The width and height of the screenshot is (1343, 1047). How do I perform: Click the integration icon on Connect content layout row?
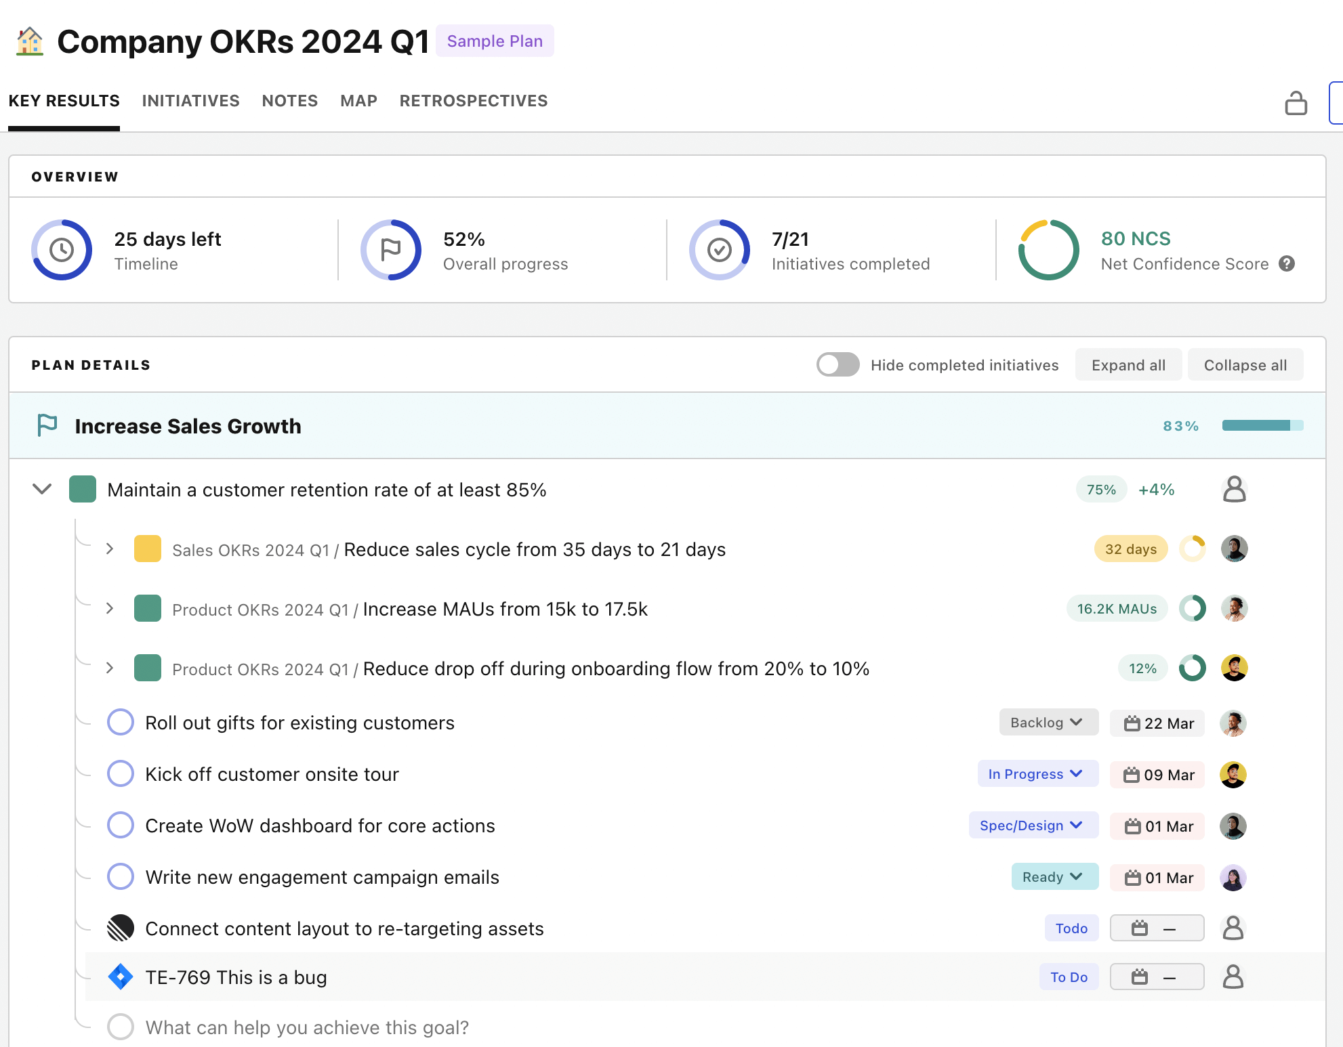[x=121, y=928]
